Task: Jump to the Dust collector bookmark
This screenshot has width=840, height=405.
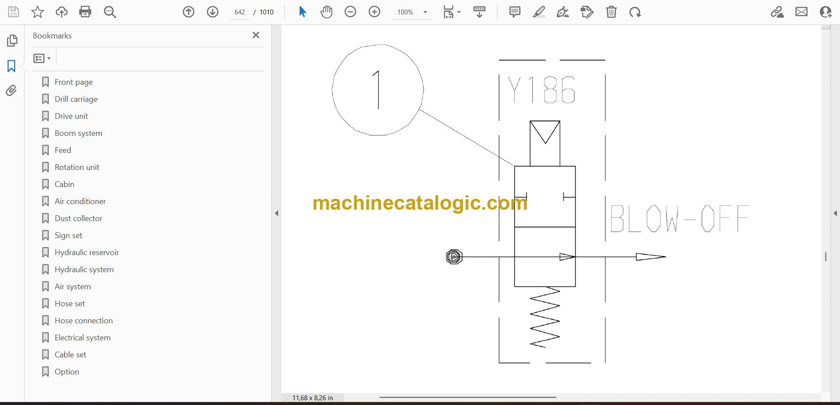Action: (x=78, y=218)
